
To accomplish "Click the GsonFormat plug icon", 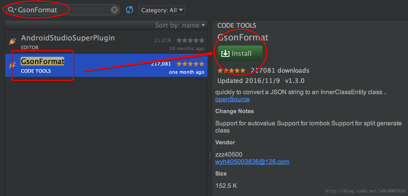I will 13,65.
